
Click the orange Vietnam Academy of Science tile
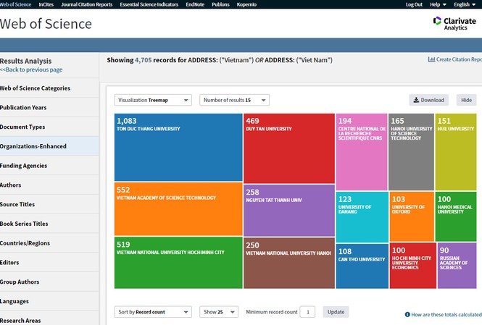pos(178,209)
